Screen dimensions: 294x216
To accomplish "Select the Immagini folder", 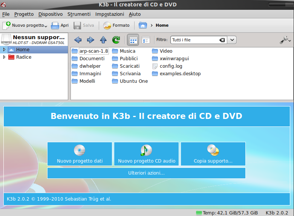I will (86, 73).
